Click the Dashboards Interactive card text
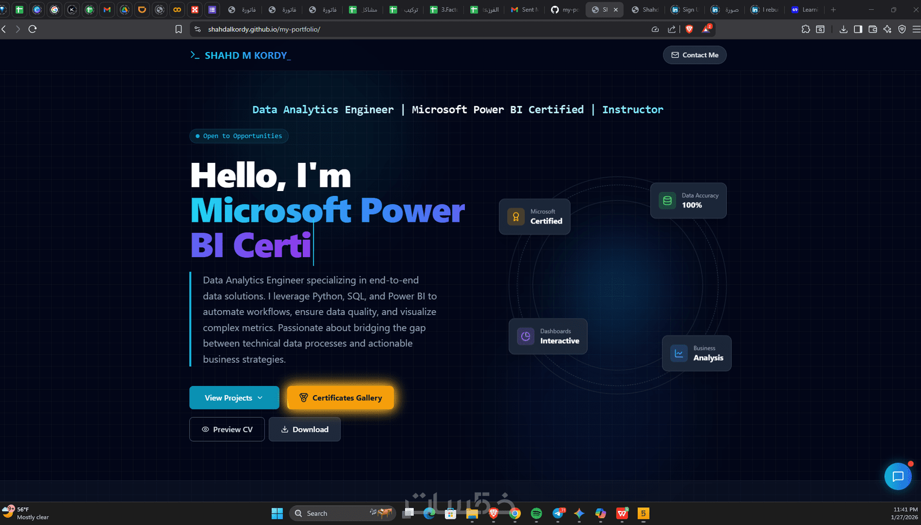The height and width of the screenshot is (525, 921). point(560,336)
